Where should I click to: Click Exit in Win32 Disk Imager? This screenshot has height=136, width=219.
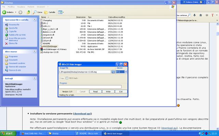click(x=121, y=91)
